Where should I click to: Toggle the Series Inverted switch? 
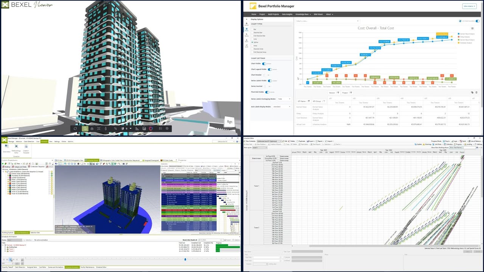(265, 86)
